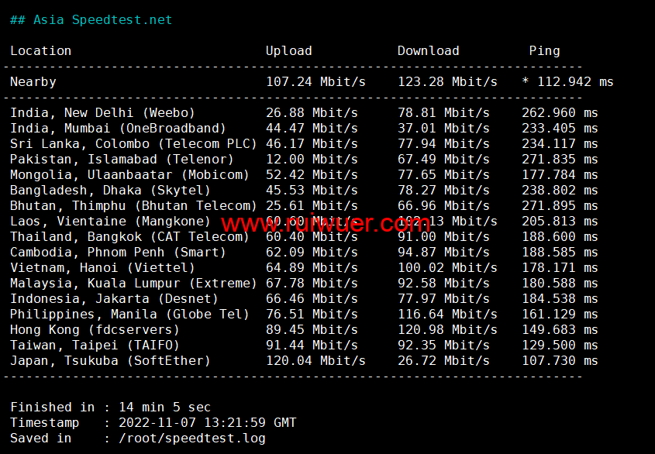Image resolution: width=655 pixels, height=454 pixels.
Task: Click Mongolia, Ulaanbaatar (Mobicom) entry
Action: [129, 175]
